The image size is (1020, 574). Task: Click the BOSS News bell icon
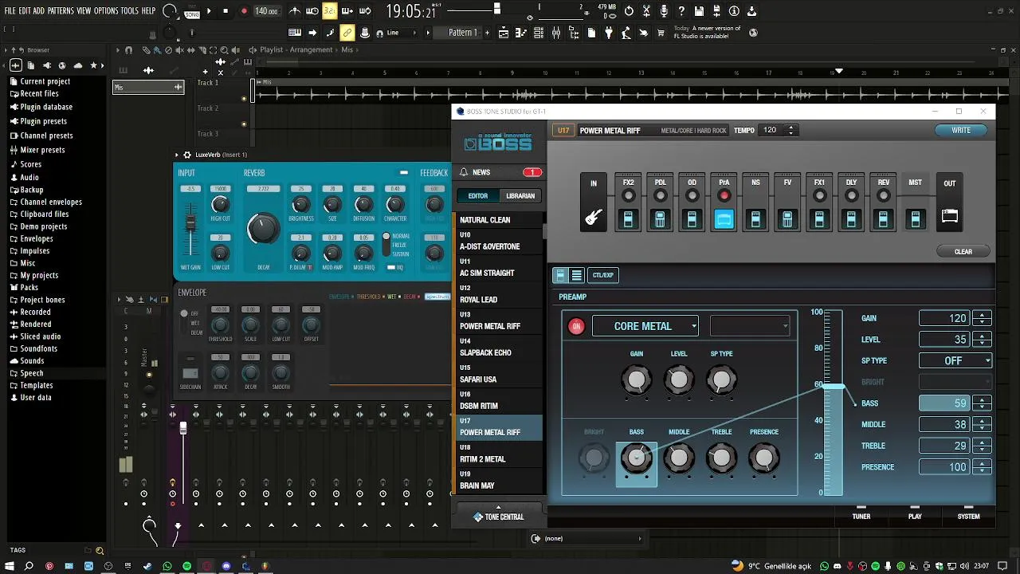coord(464,172)
